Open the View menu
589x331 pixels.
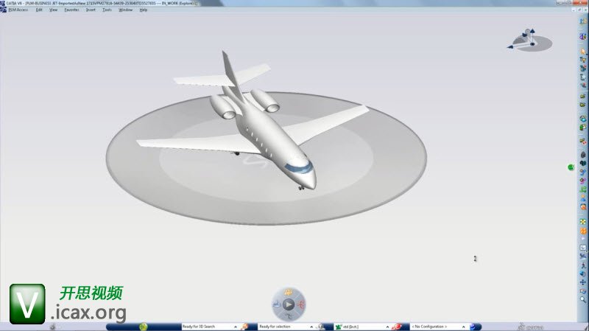click(53, 10)
